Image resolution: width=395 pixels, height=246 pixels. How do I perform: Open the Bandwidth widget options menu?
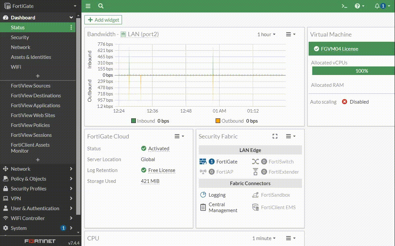(291, 35)
